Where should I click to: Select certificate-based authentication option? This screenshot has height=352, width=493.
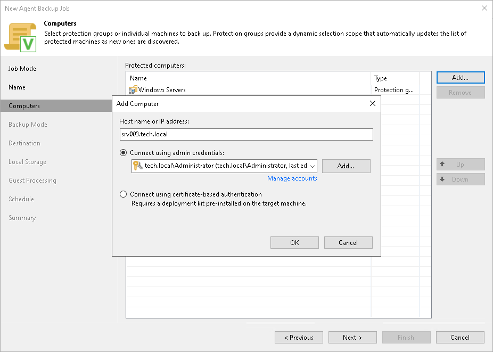(124, 194)
